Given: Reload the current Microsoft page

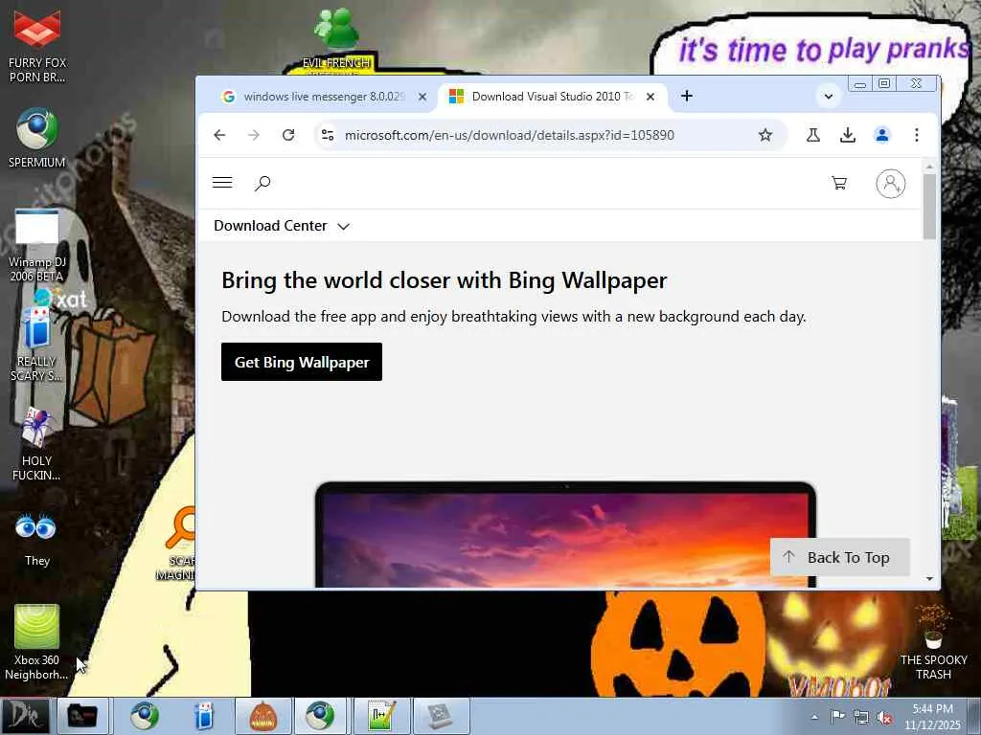Looking at the screenshot, I should pos(288,135).
